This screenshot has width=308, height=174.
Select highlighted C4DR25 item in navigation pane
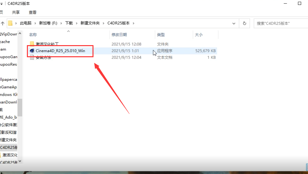tap(9, 148)
